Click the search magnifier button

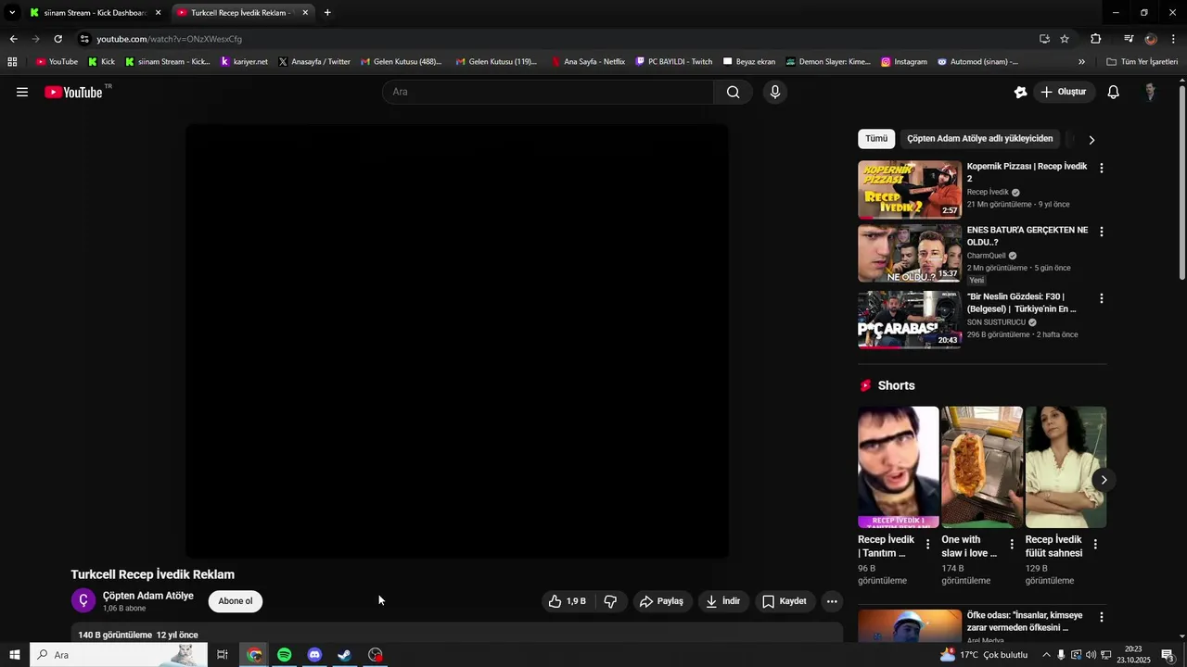pyautogui.click(x=733, y=92)
